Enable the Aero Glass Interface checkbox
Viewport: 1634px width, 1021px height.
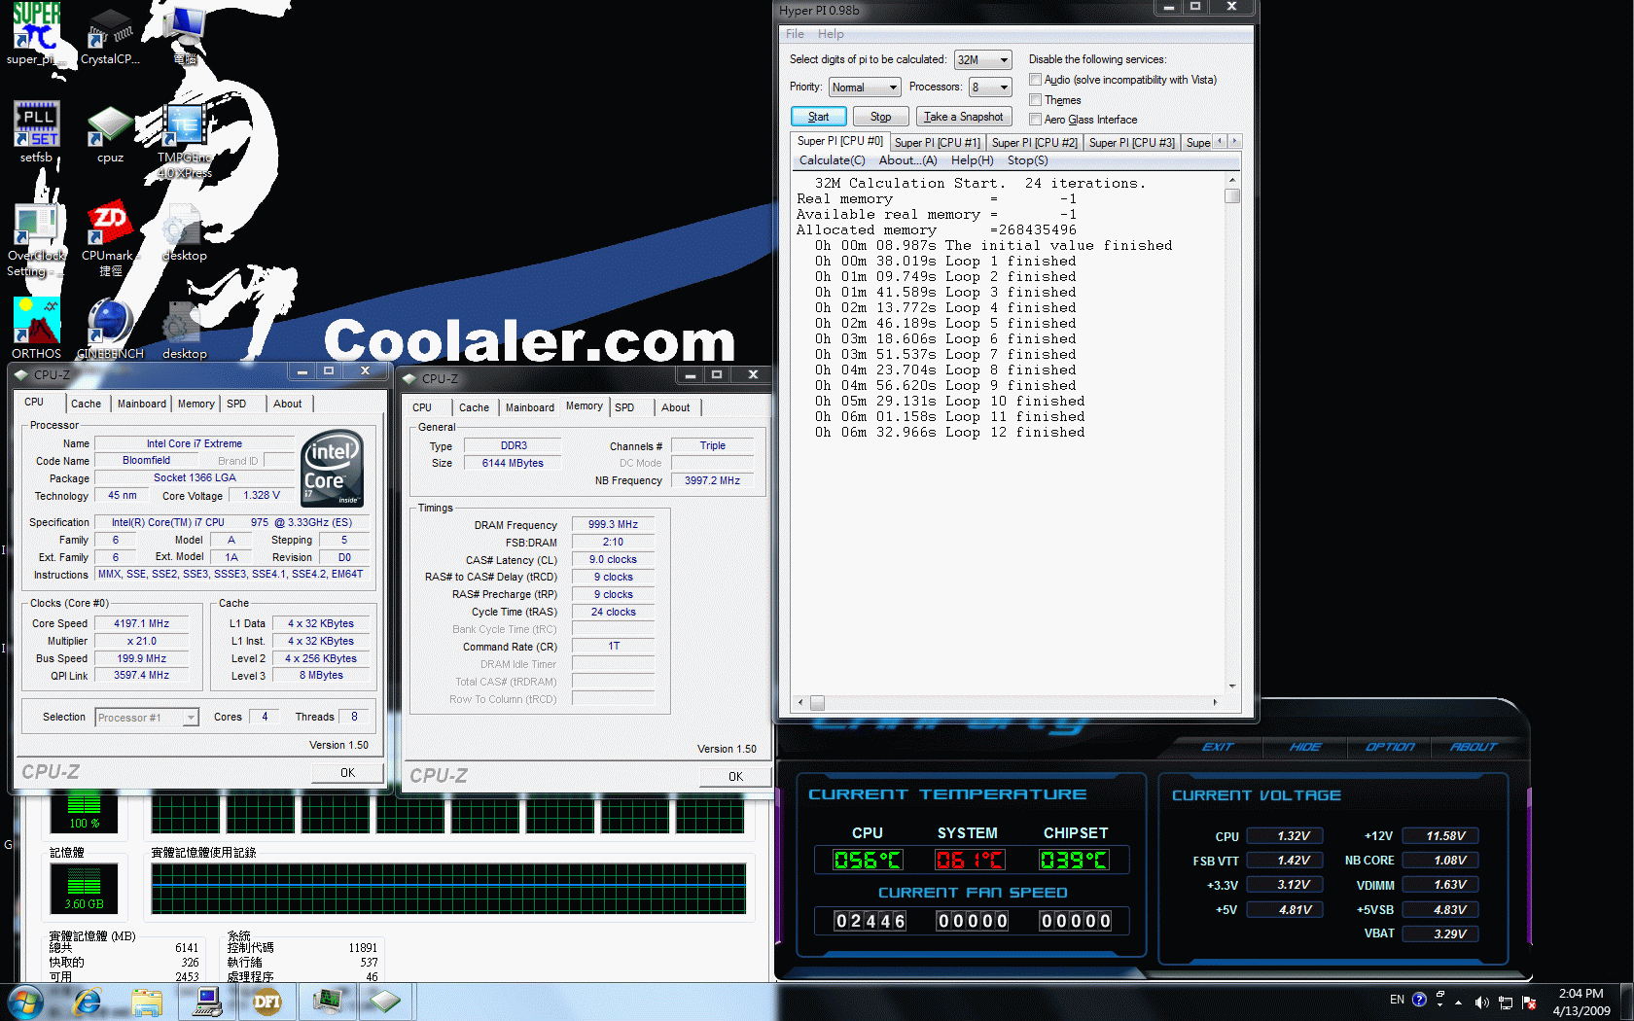(1036, 120)
